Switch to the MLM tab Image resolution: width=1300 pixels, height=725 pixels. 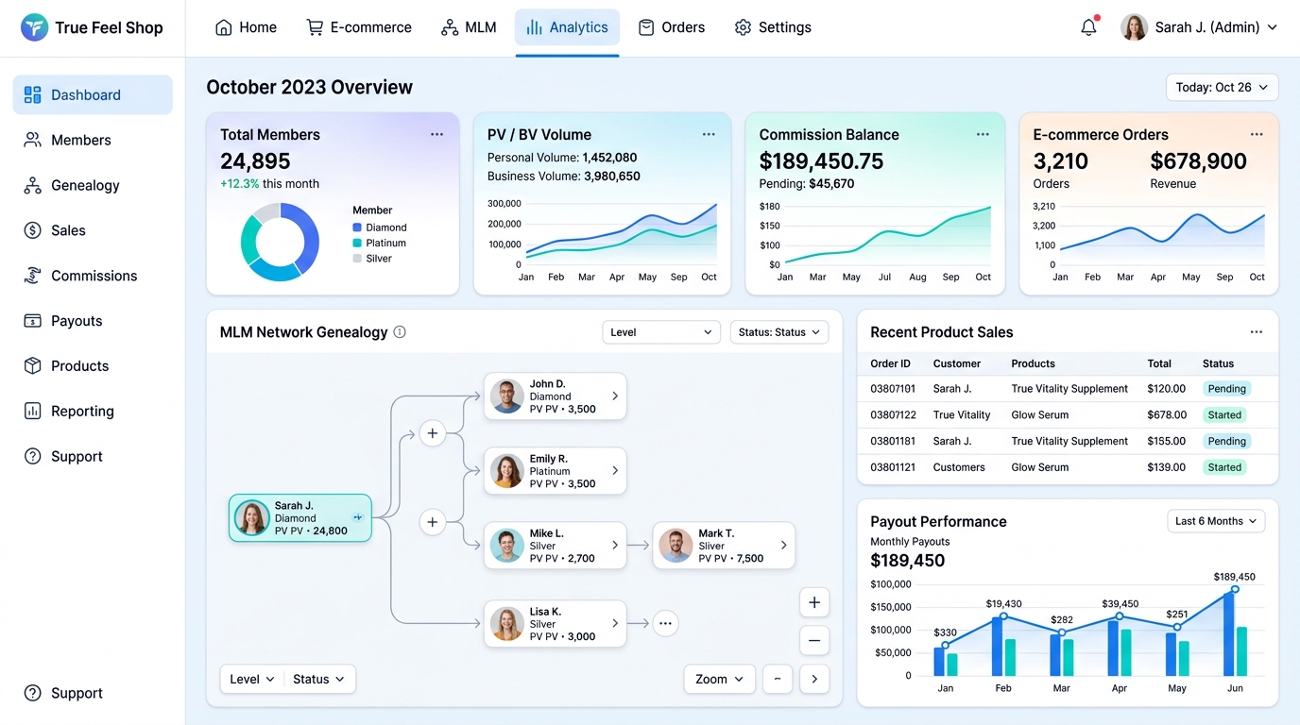pyautogui.click(x=469, y=27)
